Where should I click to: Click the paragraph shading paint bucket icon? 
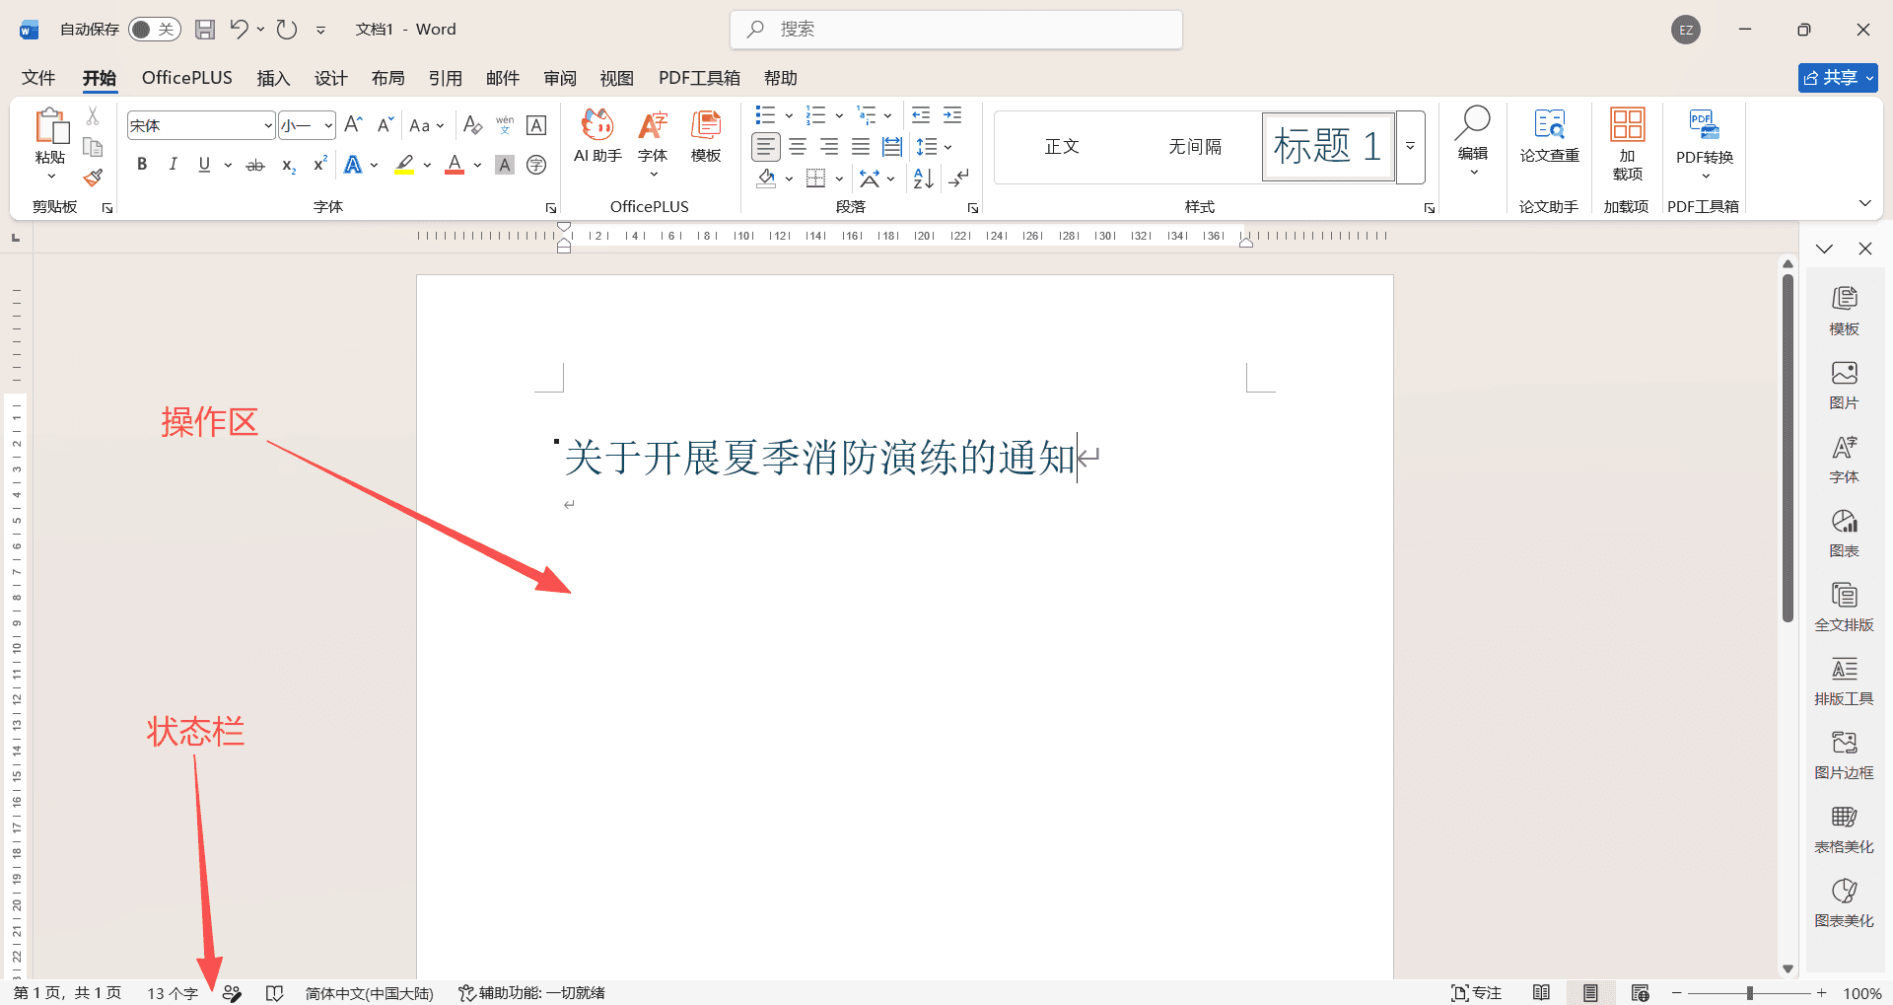pyautogui.click(x=766, y=179)
